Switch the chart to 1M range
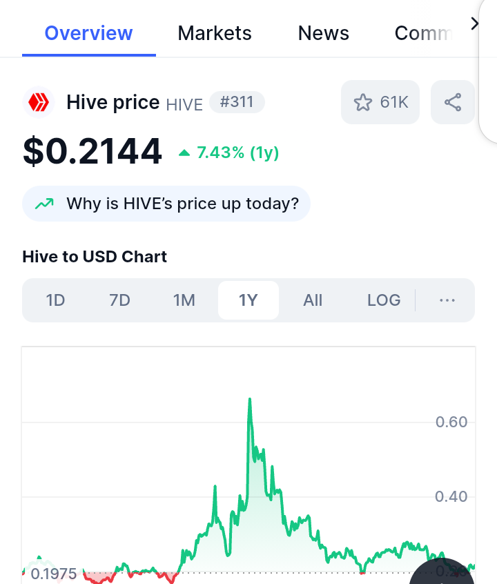497x584 pixels. click(184, 300)
